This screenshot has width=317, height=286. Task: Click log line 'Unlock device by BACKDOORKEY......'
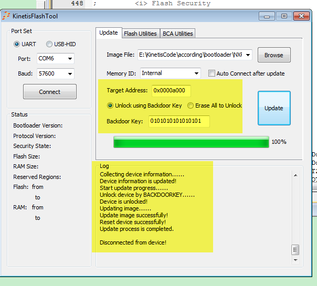pos(147,195)
